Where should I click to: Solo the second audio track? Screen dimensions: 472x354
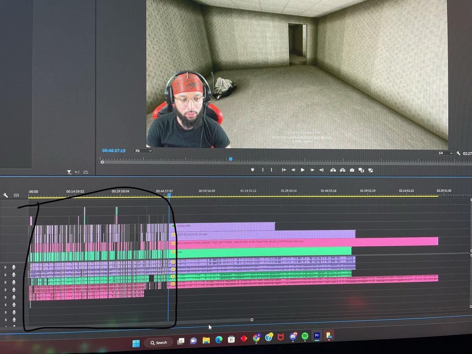(6, 275)
